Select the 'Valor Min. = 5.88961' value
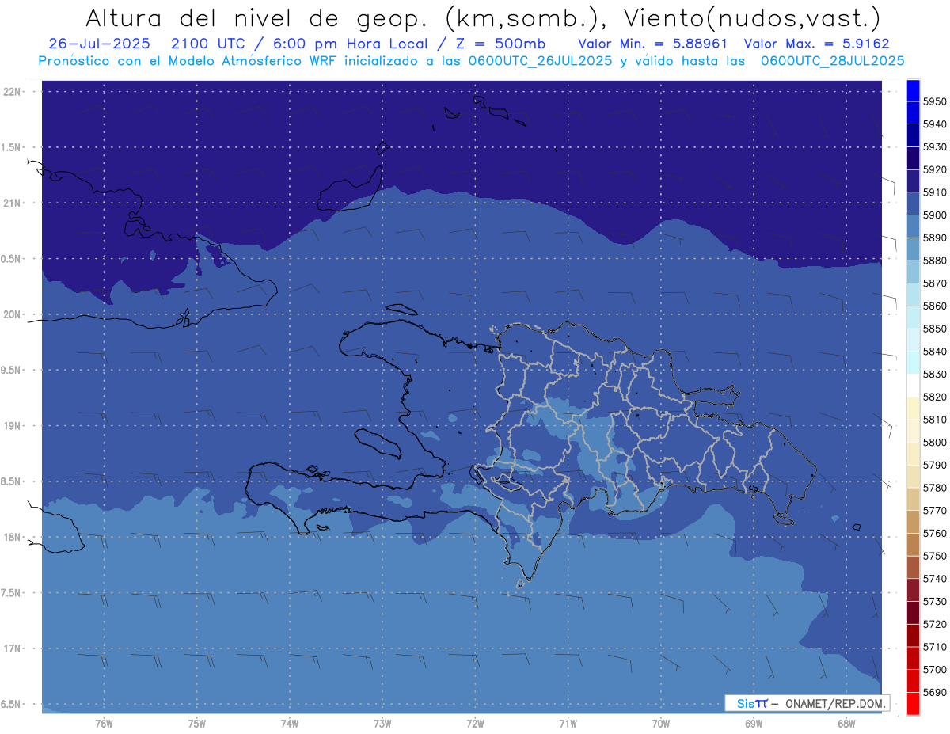 [x=652, y=44]
